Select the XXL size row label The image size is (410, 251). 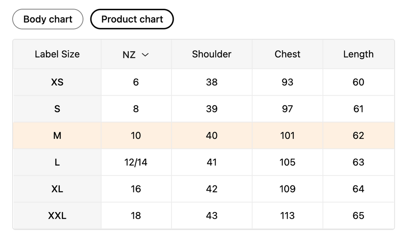tap(57, 216)
